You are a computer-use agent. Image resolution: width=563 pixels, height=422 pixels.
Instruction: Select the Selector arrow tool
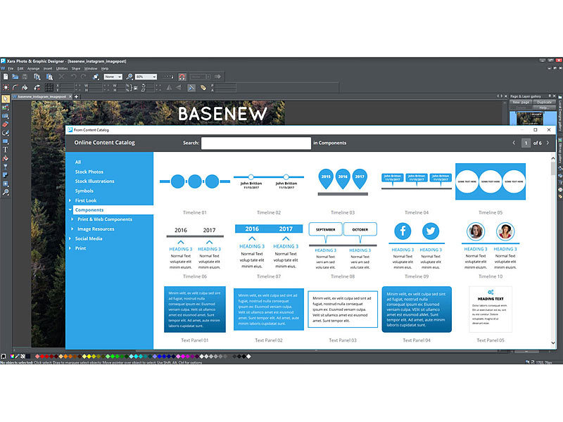pos(5,98)
